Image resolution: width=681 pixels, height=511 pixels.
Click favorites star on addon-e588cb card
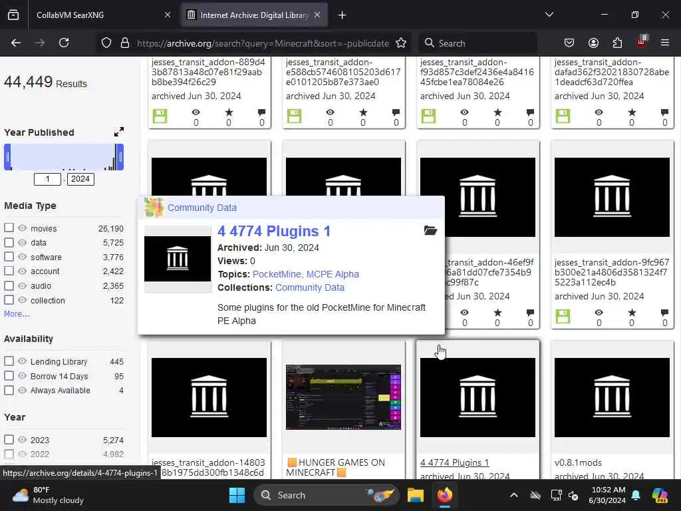pos(363,112)
